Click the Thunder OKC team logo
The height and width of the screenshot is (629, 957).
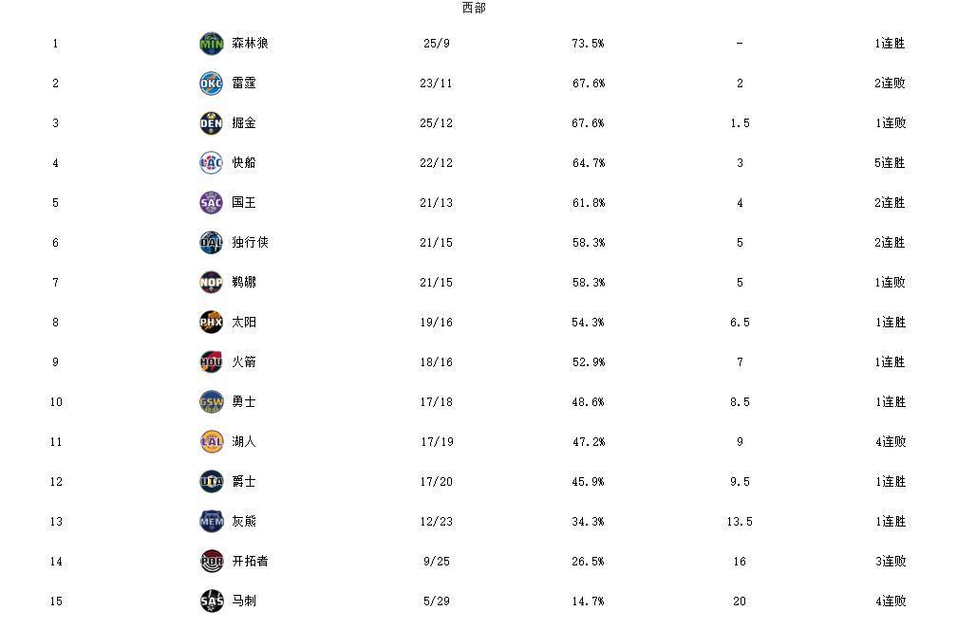click(x=211, y=83)
